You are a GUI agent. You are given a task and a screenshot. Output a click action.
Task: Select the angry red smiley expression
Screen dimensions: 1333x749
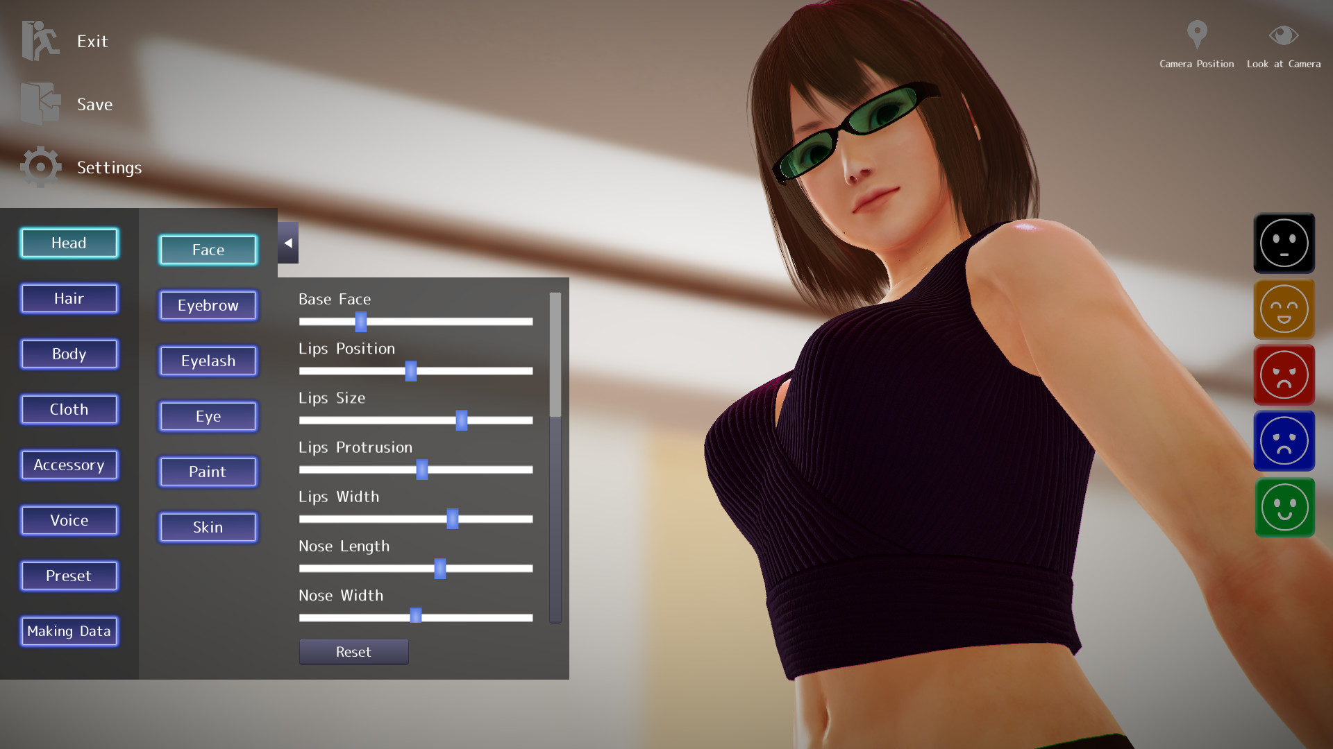tap(1284, 375)
